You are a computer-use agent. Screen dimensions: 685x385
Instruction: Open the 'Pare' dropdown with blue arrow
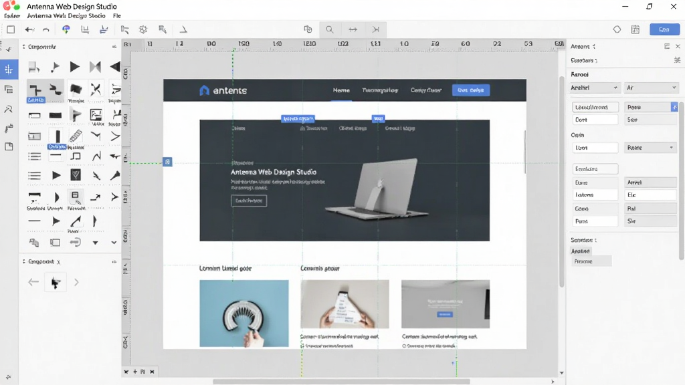pyautogui.click(x=651, y=107)
